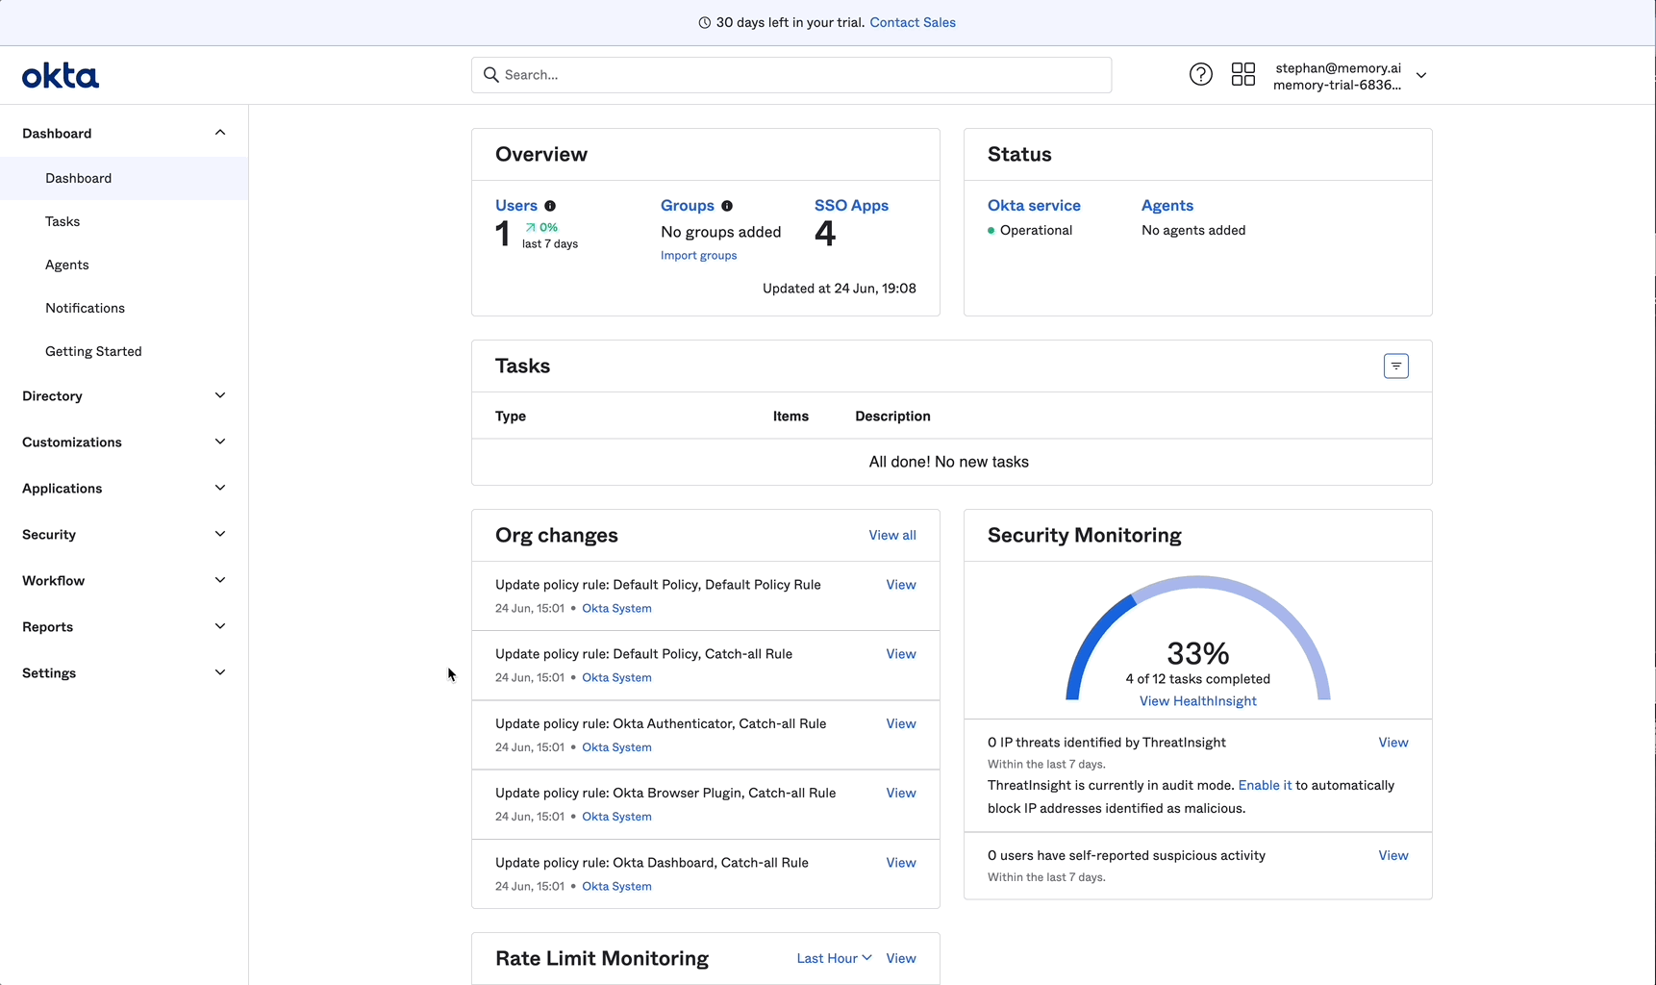
Task: Click the apps grid icon in the header
Action: (1242, 74)
